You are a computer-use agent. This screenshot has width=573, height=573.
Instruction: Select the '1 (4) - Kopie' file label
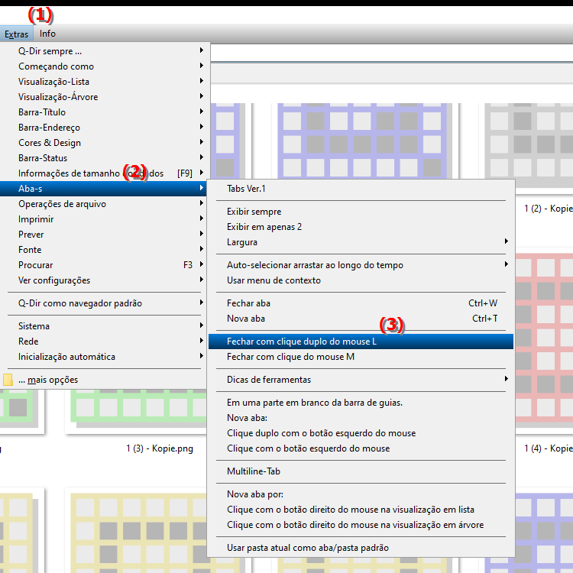[x=548, y=448]
